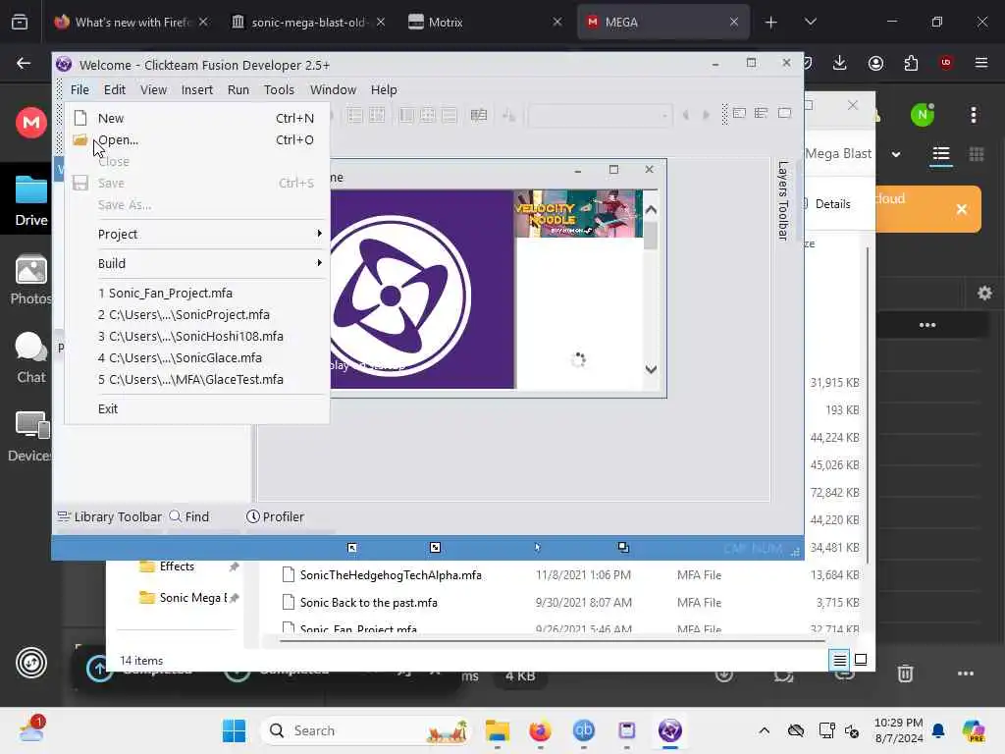Open the View menu

tap(154, 89)
